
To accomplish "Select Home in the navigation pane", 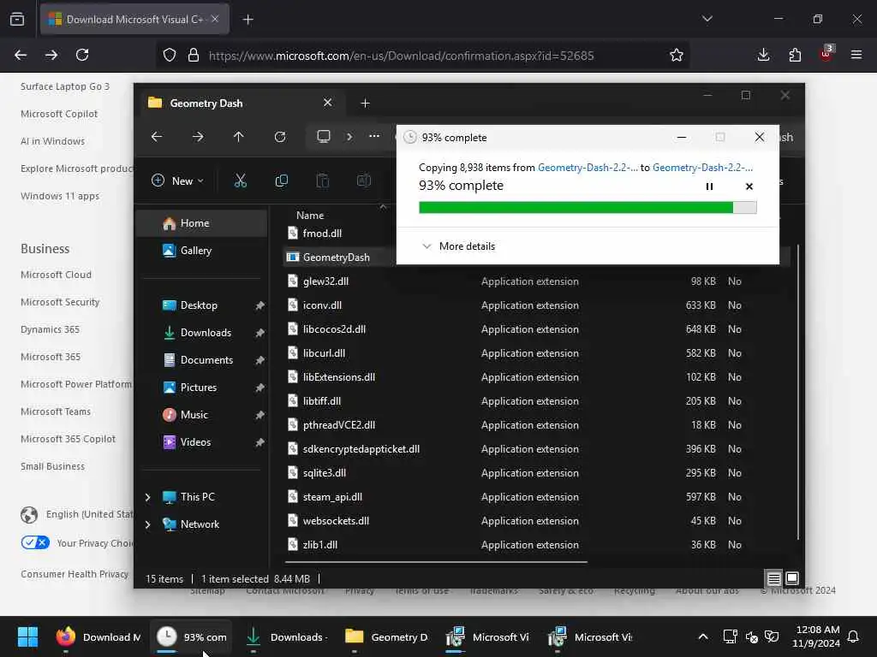I will coord(202,223).
